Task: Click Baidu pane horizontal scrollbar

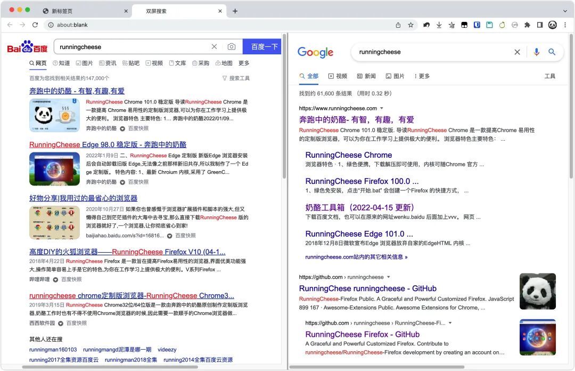Action: [x=110, y=367]
